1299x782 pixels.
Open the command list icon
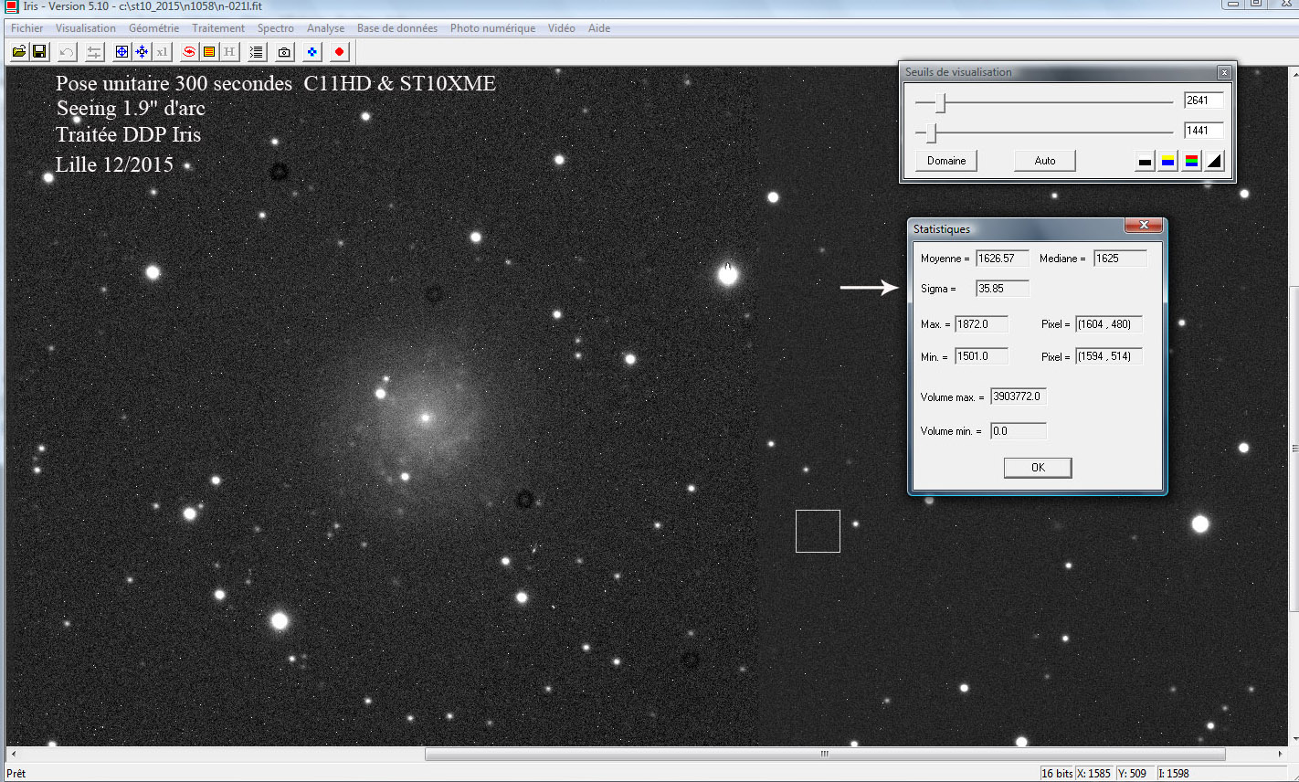[x=257, y=52]
